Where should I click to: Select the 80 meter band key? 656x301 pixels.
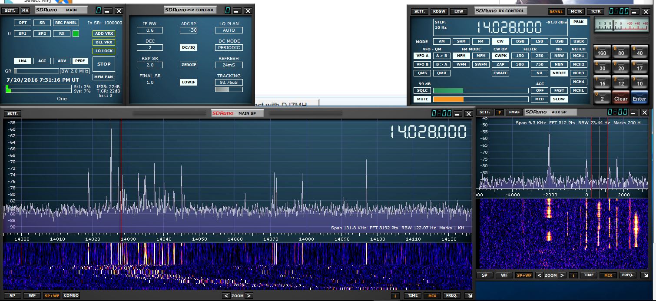pyautogui.click(x=621, y=51)
